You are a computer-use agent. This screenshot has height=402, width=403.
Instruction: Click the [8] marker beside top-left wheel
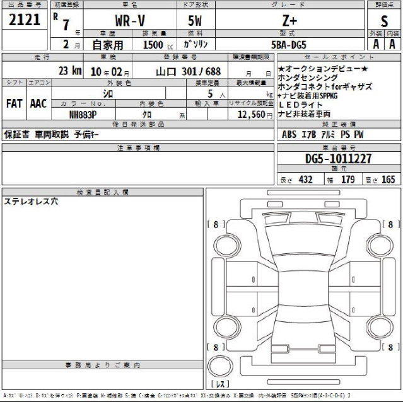point(216,223)
